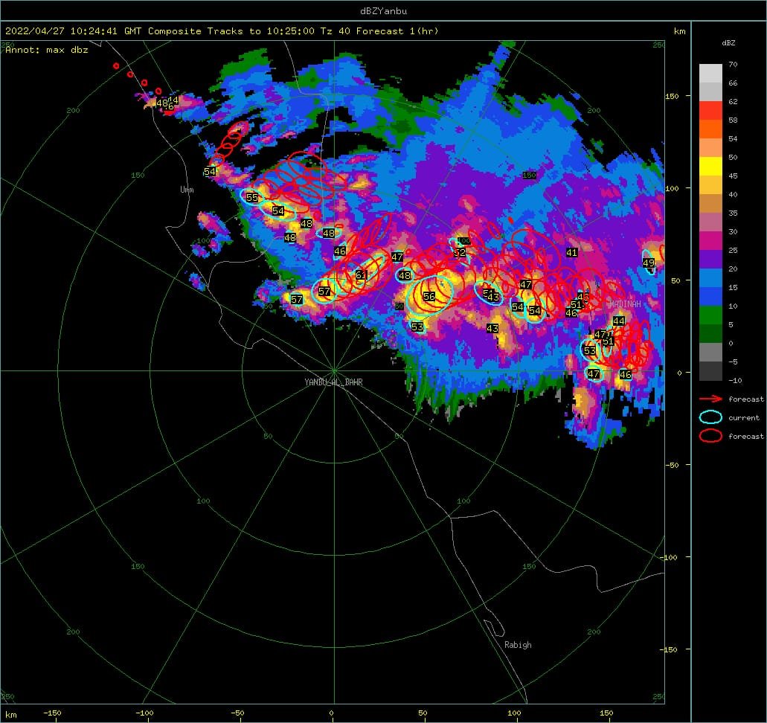This screenshot has width=767, height=723.
Task: Select the purple swatch between 25 and 20 dBZ
Action: coord(710,260)
